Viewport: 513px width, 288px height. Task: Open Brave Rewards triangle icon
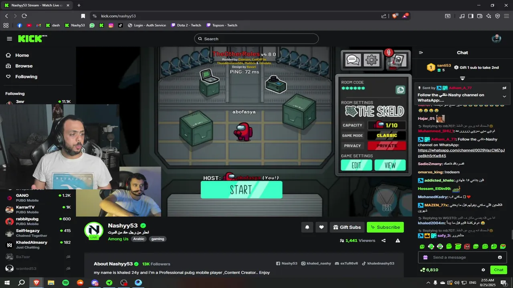[x=406, y=16]
